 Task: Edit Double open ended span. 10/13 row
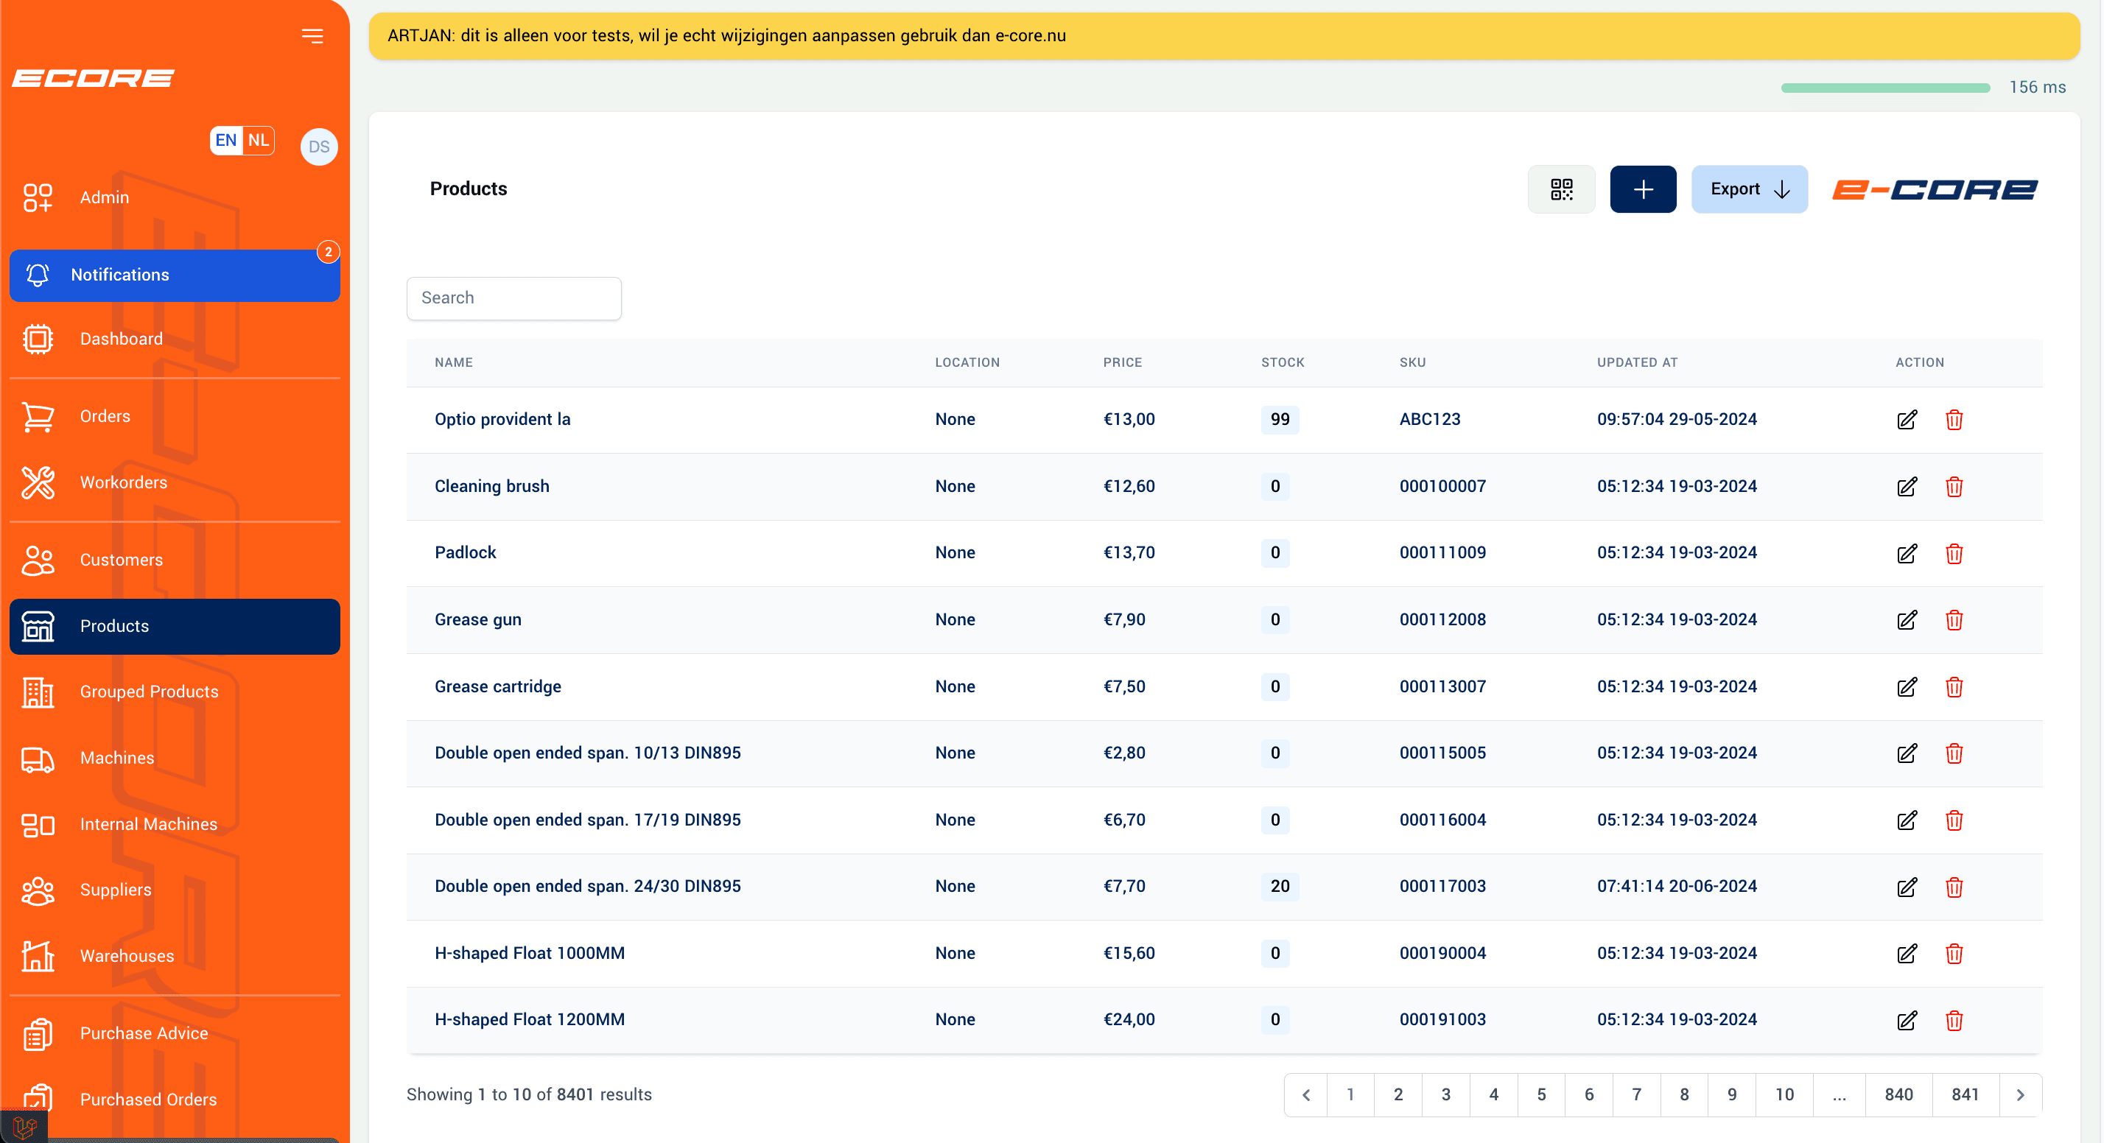coord(1907,753)
